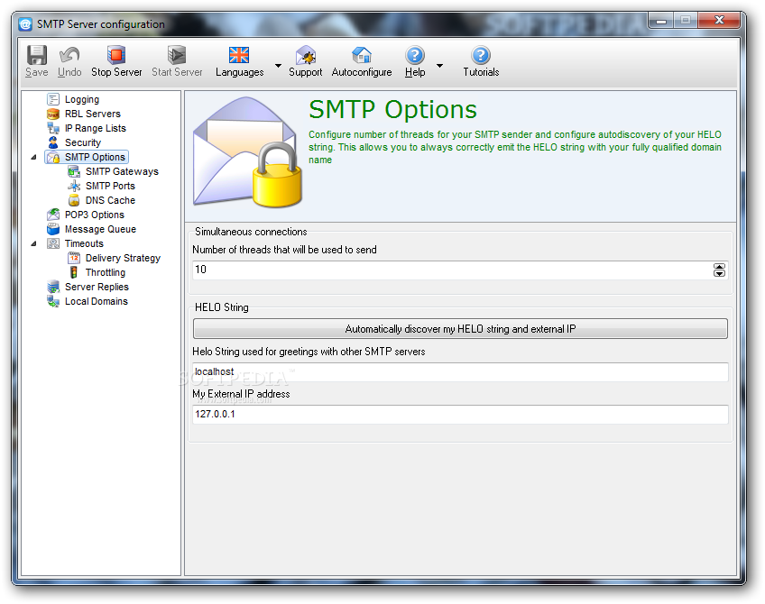Run Autoconfigure via the house icon

pos(362,55)
